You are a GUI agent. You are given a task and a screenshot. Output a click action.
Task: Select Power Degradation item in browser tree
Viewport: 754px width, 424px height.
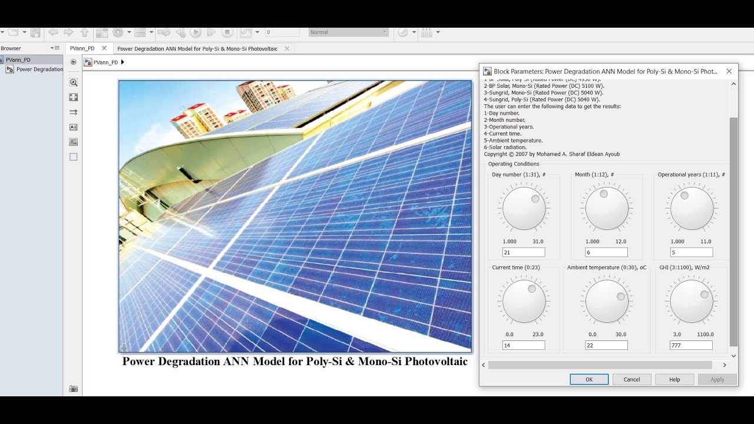tap(39, 69)
